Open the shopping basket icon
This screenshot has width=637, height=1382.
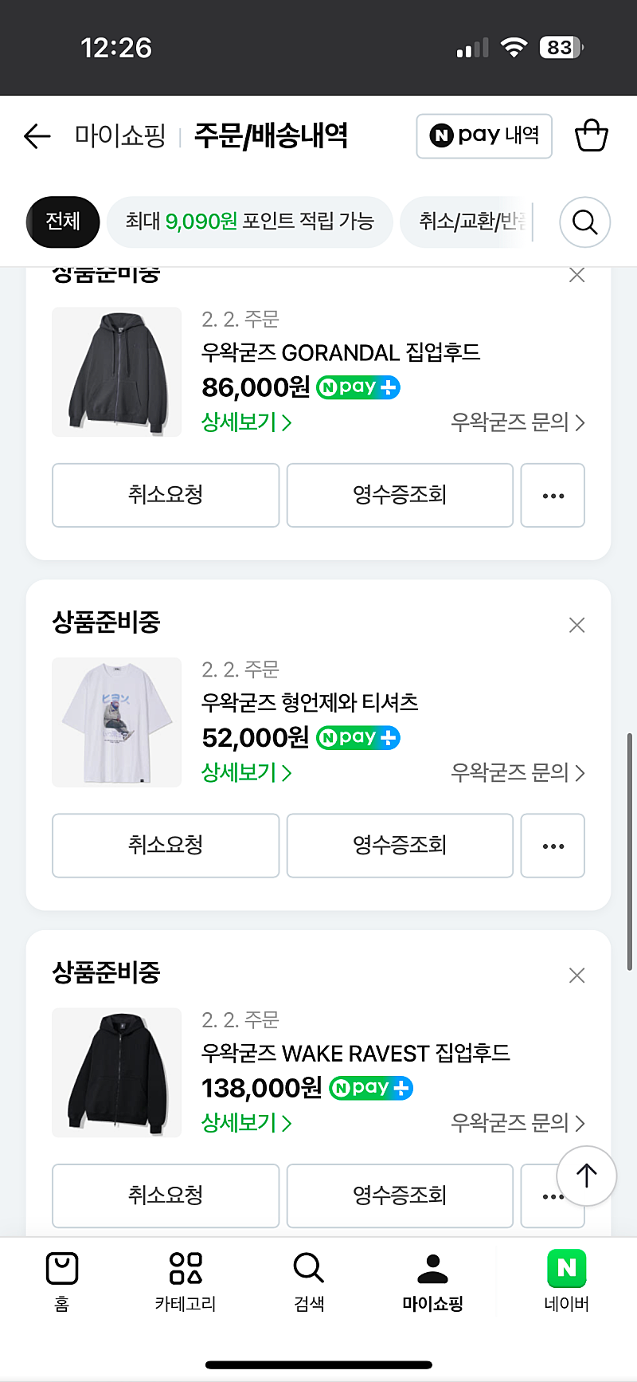pyautogui.click(x=591, y=135)
